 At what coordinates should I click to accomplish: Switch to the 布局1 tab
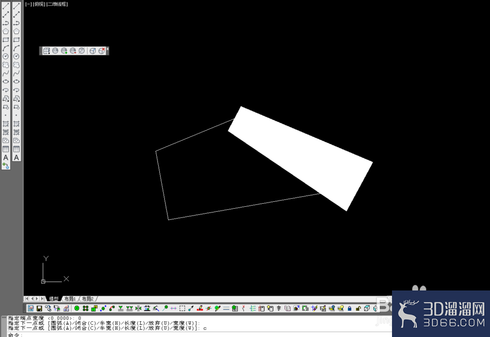[x=70, y=299]
